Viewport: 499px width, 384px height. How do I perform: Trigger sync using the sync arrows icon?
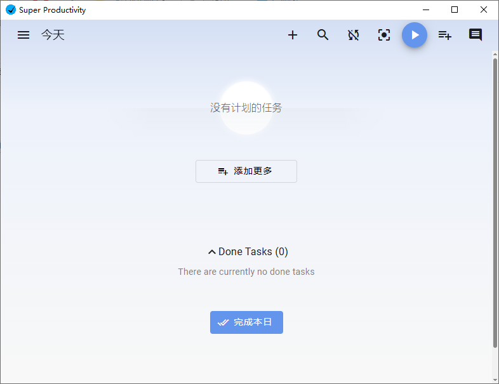354,35
